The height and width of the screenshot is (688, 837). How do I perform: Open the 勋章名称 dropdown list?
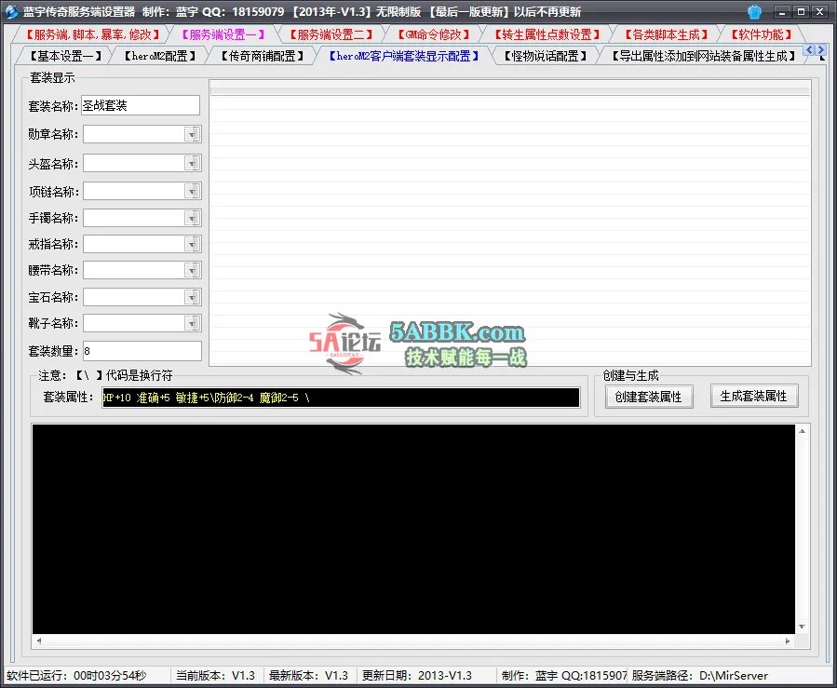(x=193, y=133)
